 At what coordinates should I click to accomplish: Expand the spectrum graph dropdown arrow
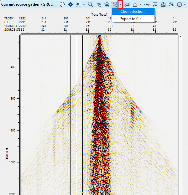140,4
